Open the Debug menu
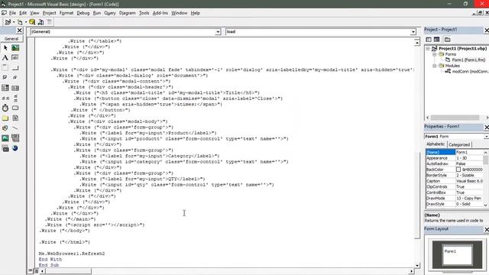The height and width of the screenshot is (275, 489). click(x=83, y=13)
